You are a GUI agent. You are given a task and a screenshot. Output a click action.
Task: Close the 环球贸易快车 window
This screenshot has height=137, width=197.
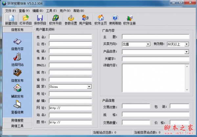(x=190, y=2)
